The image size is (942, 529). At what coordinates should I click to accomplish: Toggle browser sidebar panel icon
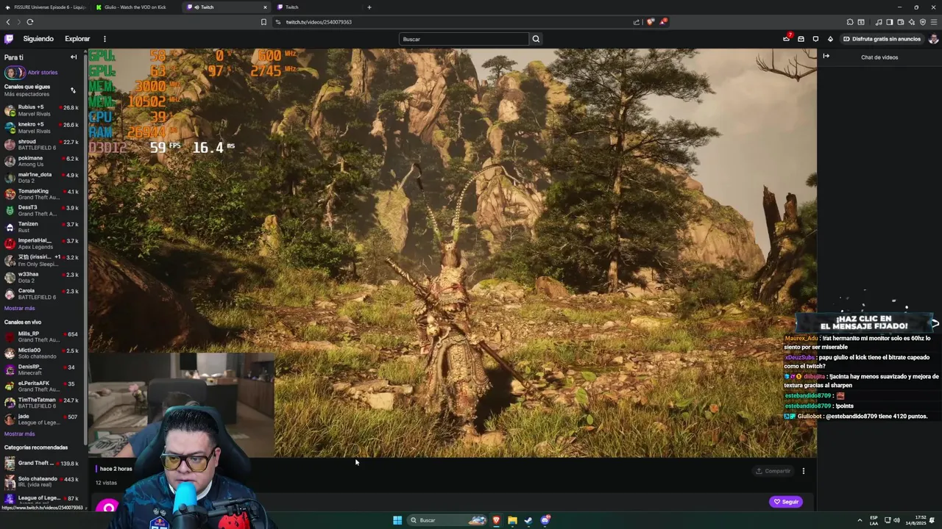pyautogui.click(x=889, y=22)
